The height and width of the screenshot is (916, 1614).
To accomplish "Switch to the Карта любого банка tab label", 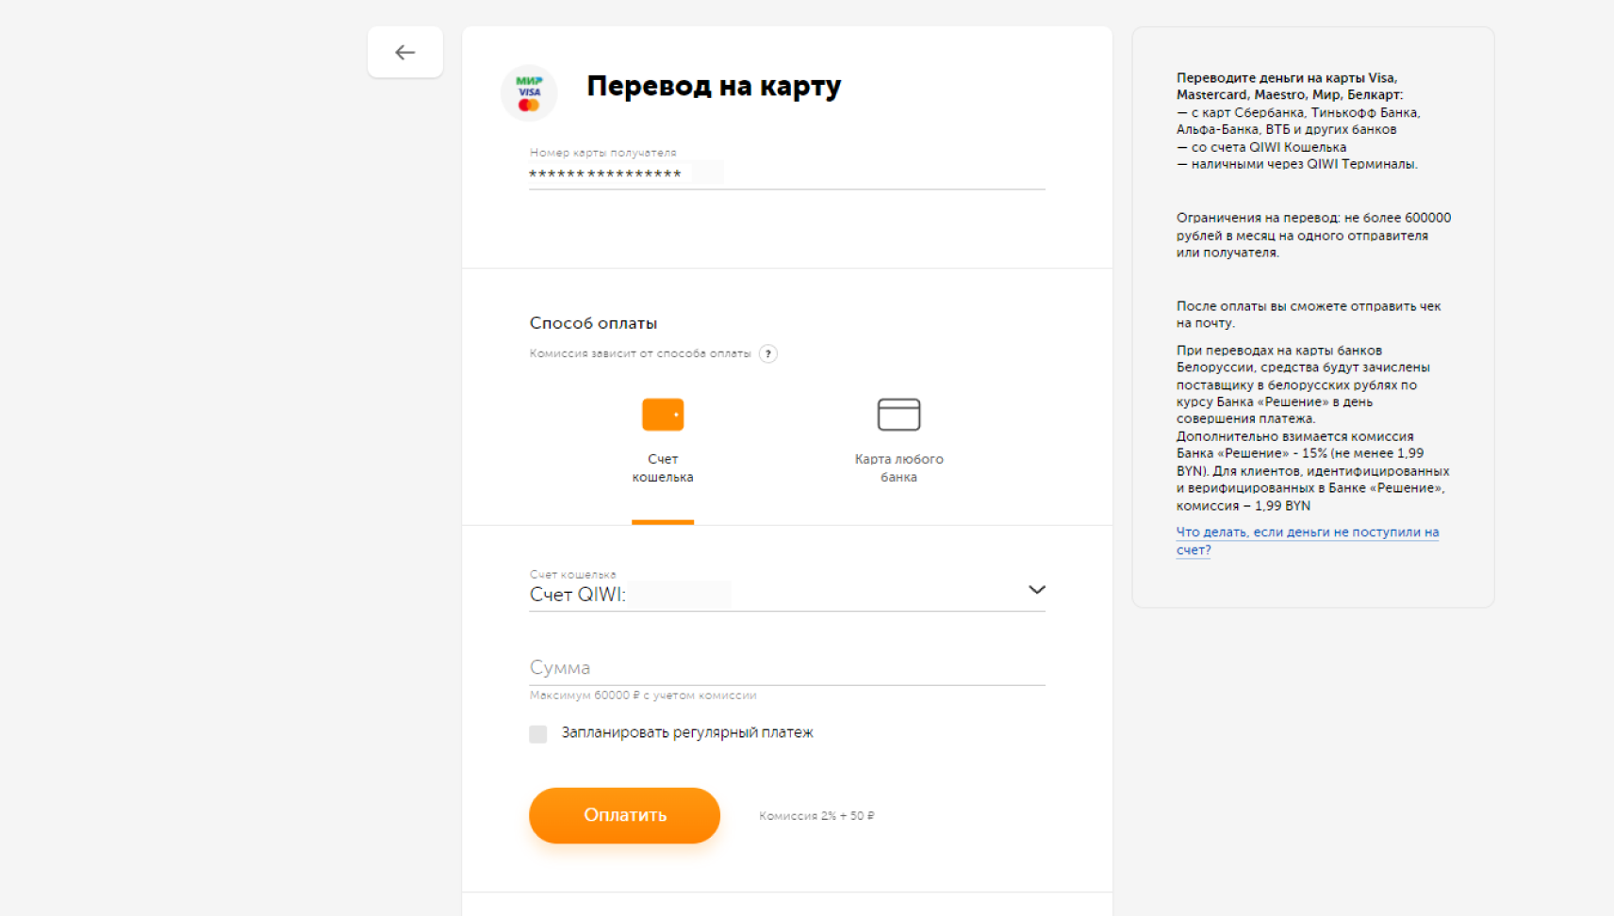I will 898,468.
